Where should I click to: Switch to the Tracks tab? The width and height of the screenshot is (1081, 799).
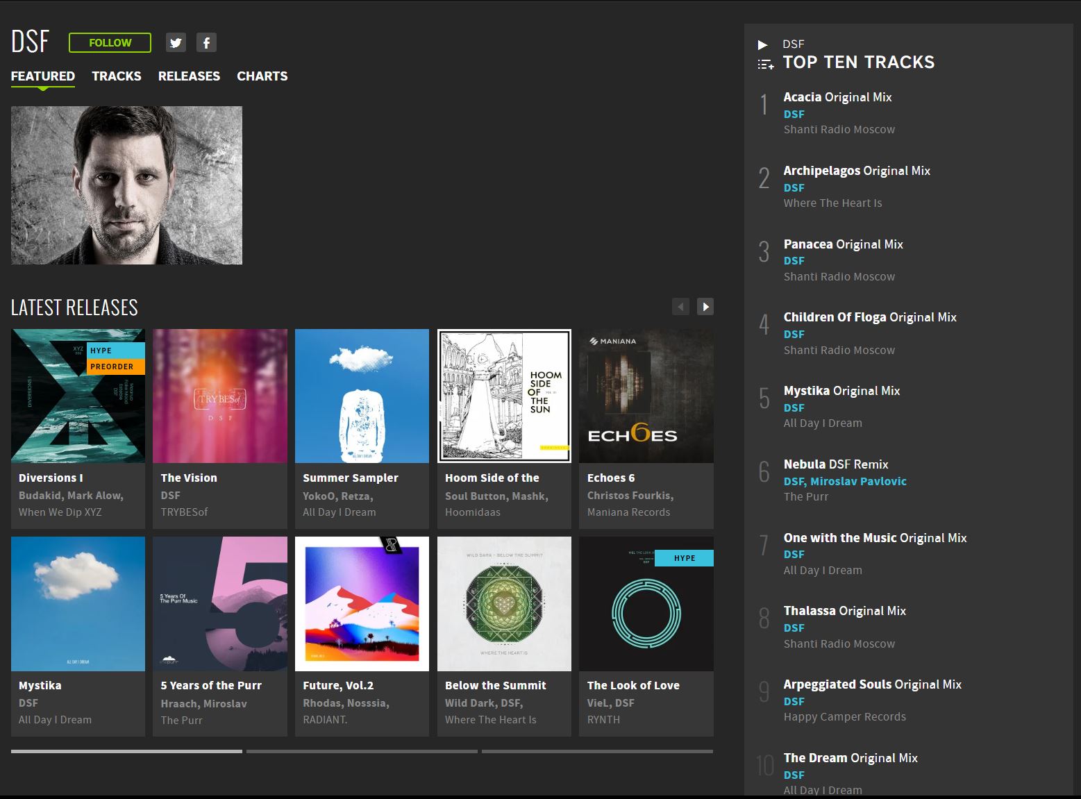coord(117,76)
